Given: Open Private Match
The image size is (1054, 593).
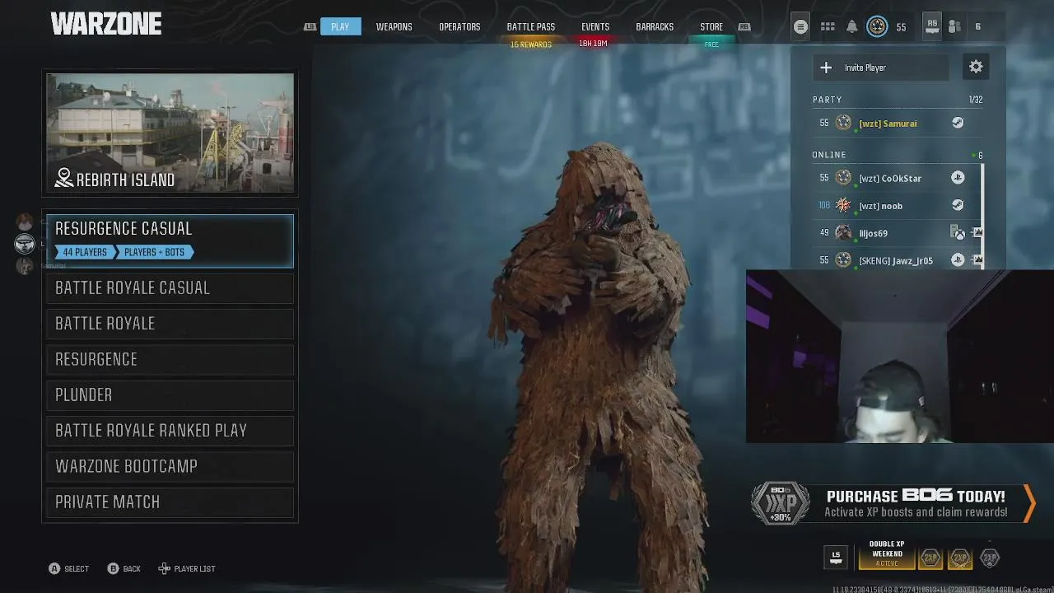Looking at the screenshot, I should tap(170, 502).
